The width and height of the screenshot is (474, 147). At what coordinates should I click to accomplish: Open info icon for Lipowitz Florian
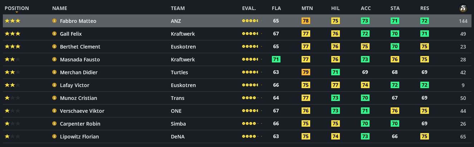click(54, 137)
